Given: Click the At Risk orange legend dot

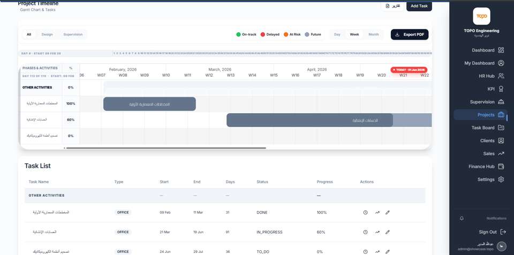Looking at the screenshot, I should [286, 34].
